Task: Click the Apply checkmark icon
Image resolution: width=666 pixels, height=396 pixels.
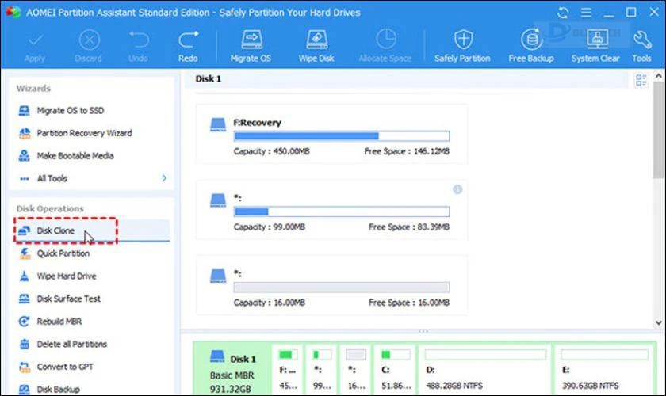Action: (35, 41)
